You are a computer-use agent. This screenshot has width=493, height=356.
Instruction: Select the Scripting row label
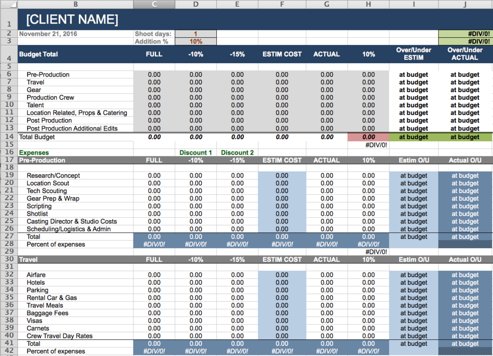pos(39,206)
